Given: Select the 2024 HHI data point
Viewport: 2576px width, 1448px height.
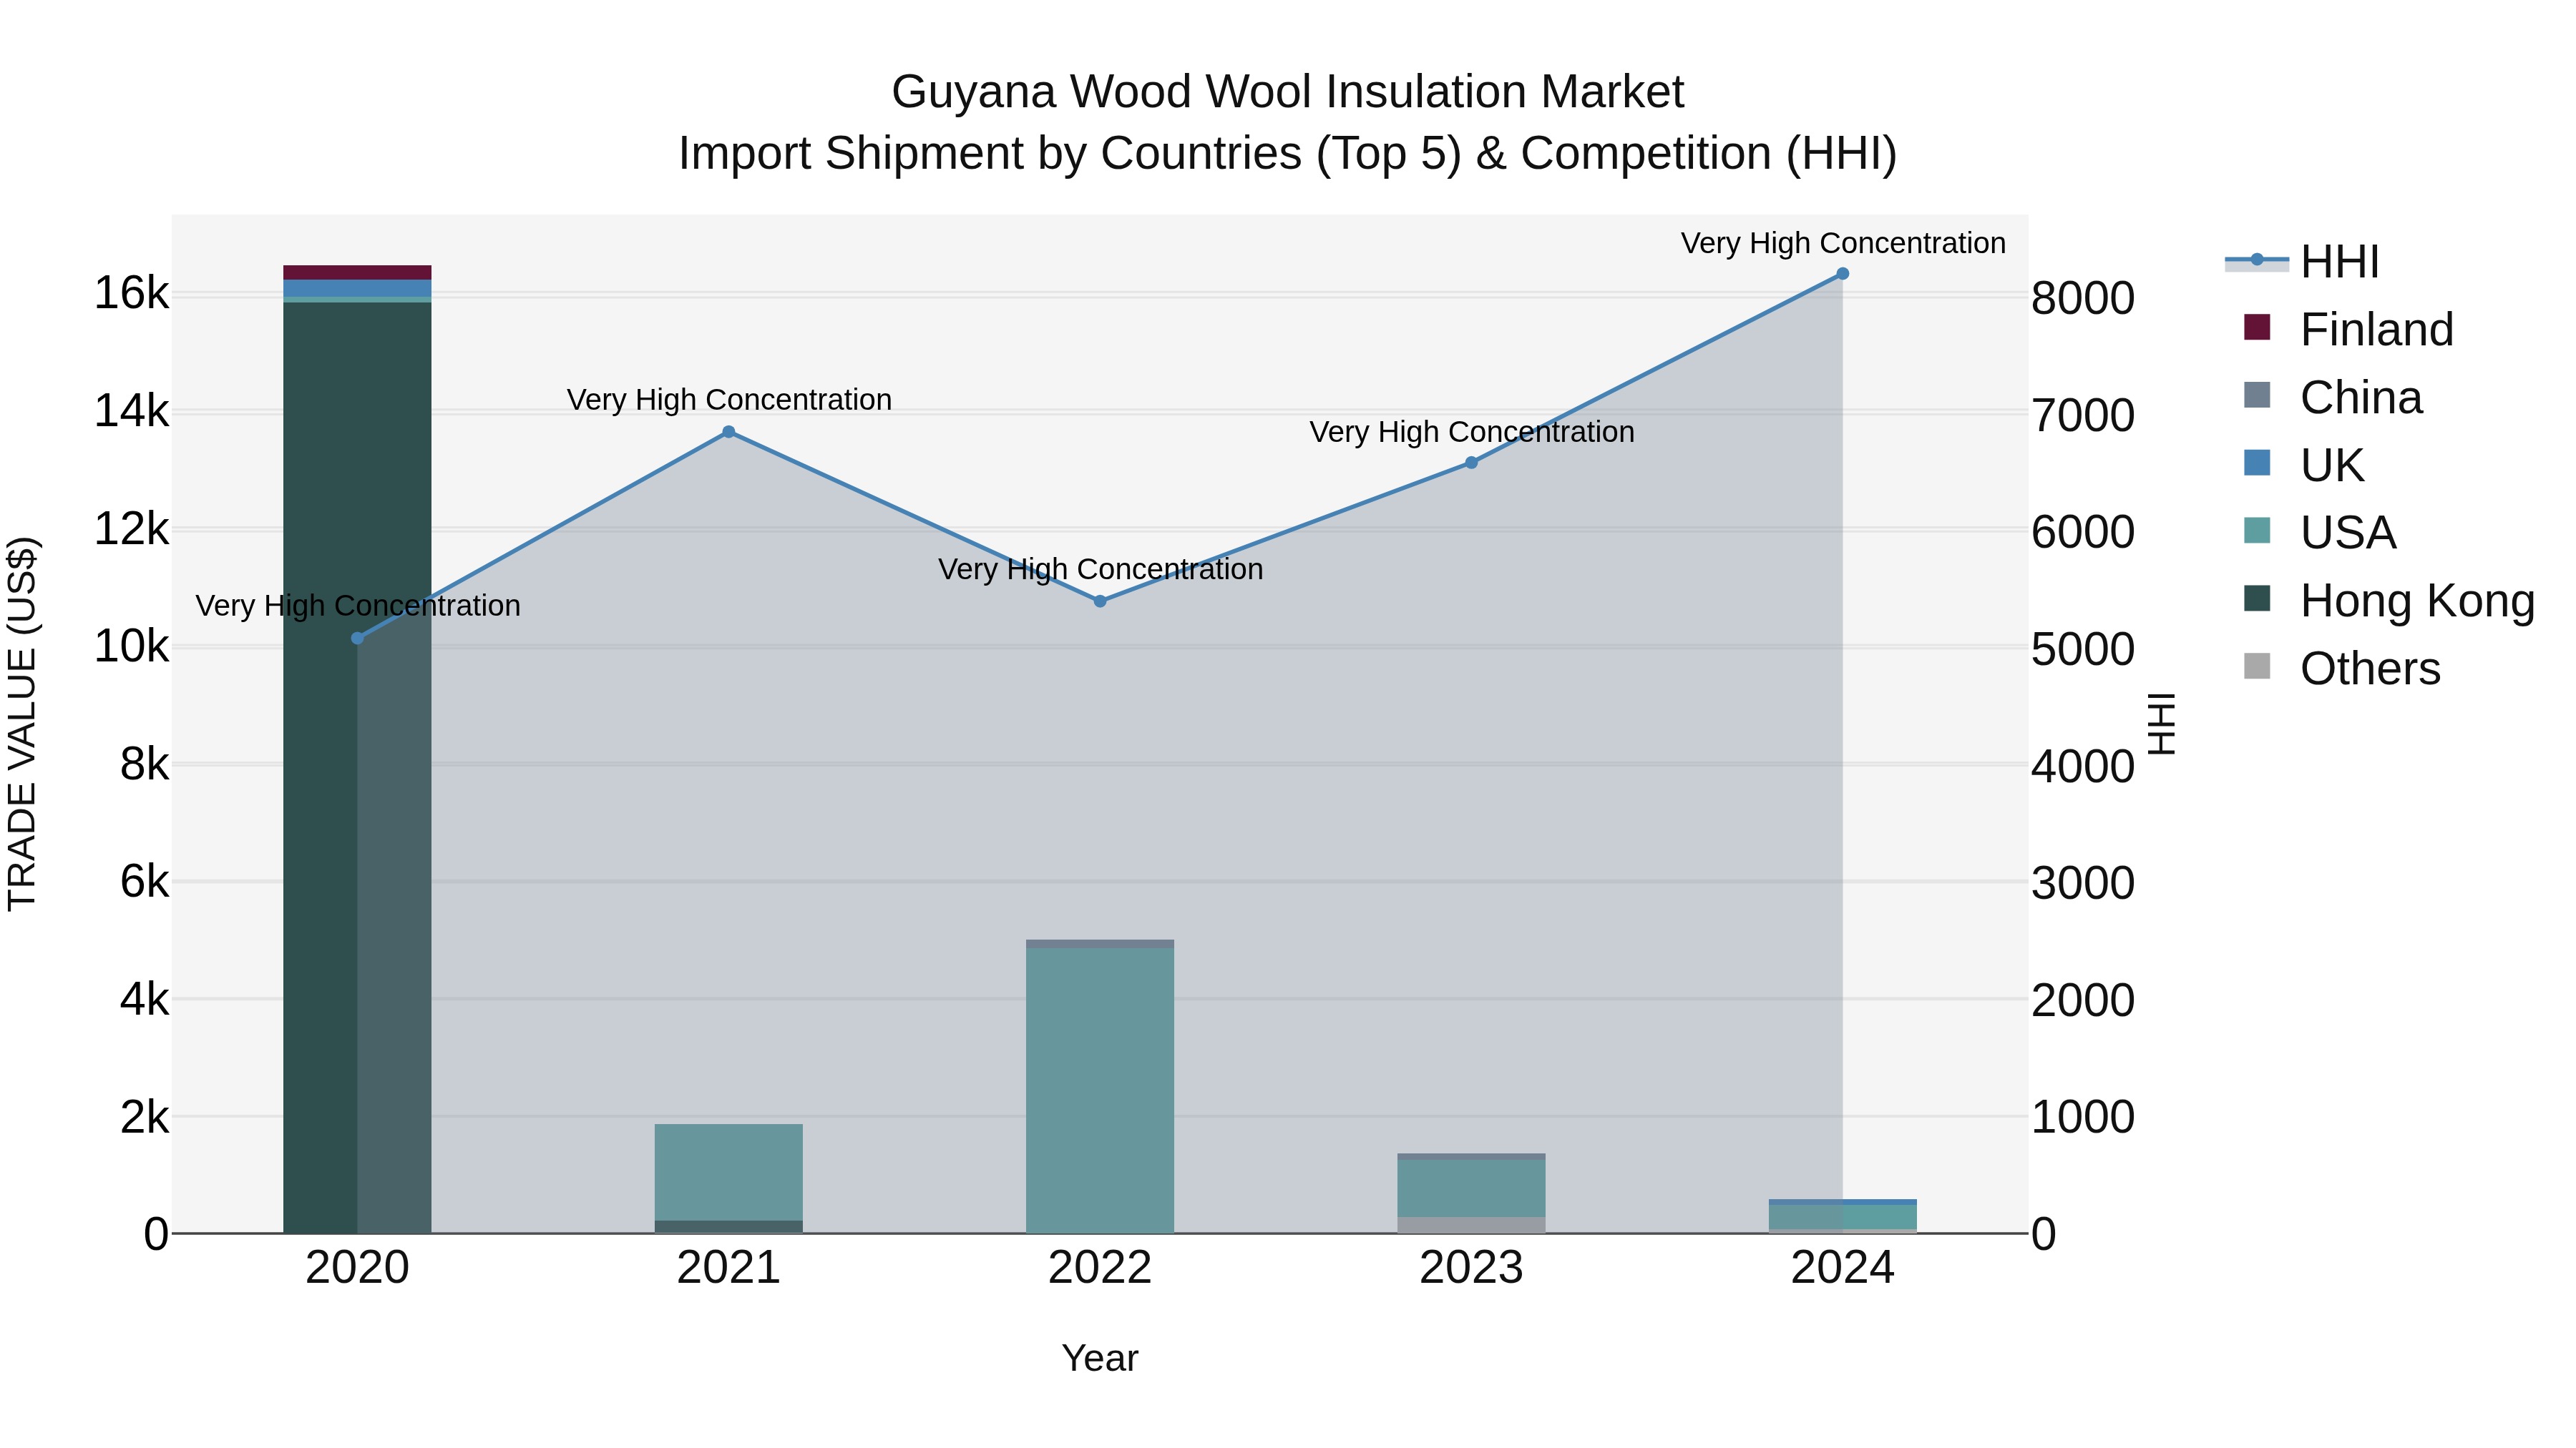Looking at the screenshot, I should click(1843, 274).
